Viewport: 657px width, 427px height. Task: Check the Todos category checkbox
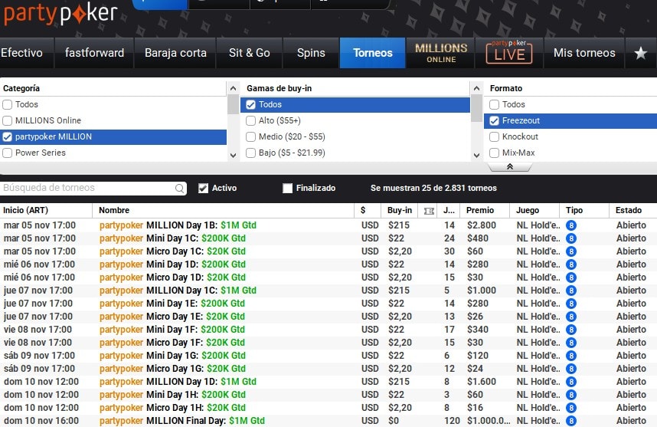tap(7, 104)
